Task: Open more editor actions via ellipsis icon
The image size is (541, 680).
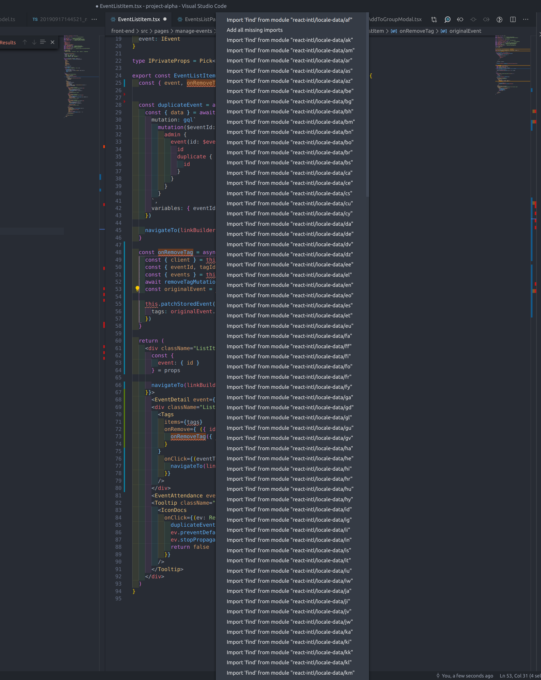Action: point(526,19)
